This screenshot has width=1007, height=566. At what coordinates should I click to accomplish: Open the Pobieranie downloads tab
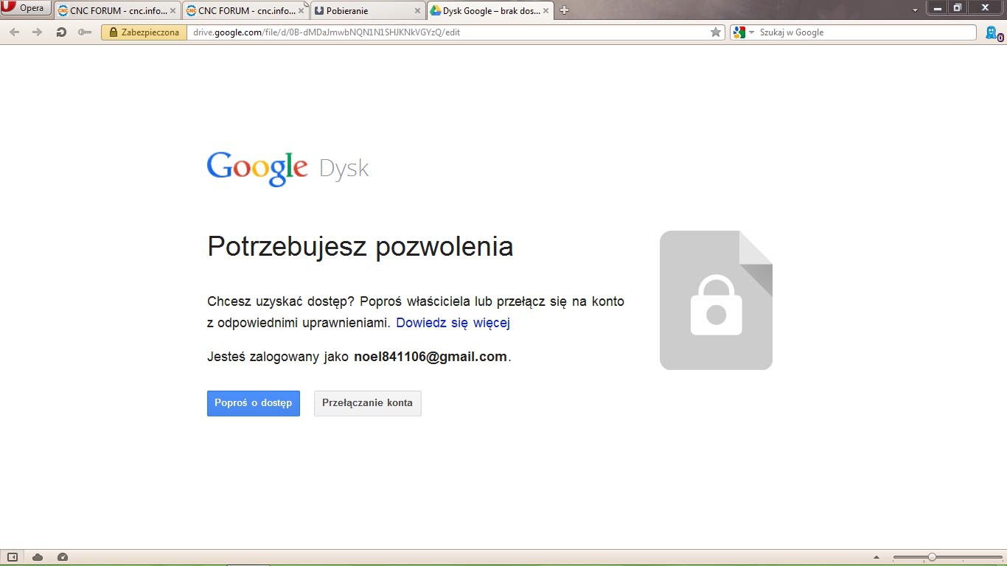click(x=368, y=10)
